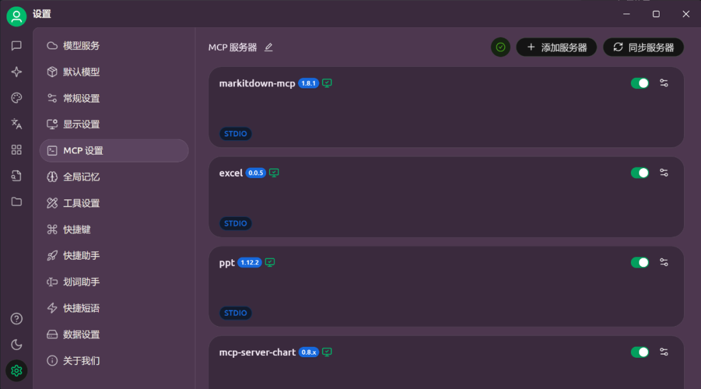Click STDIO tag on excel card
The width and height of the screenshot is (701, 389).
[236, 223]
